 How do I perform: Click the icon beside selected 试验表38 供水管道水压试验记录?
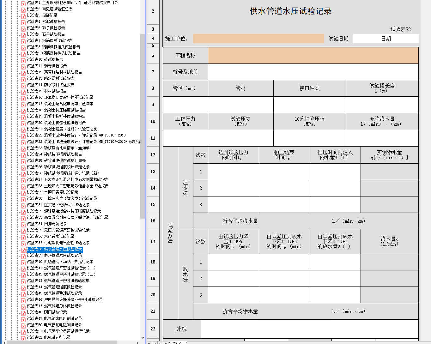click(23, 250)
